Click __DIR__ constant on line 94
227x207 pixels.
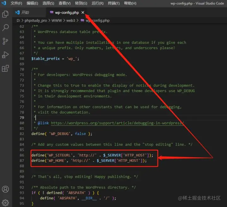(x=89, y=198)
